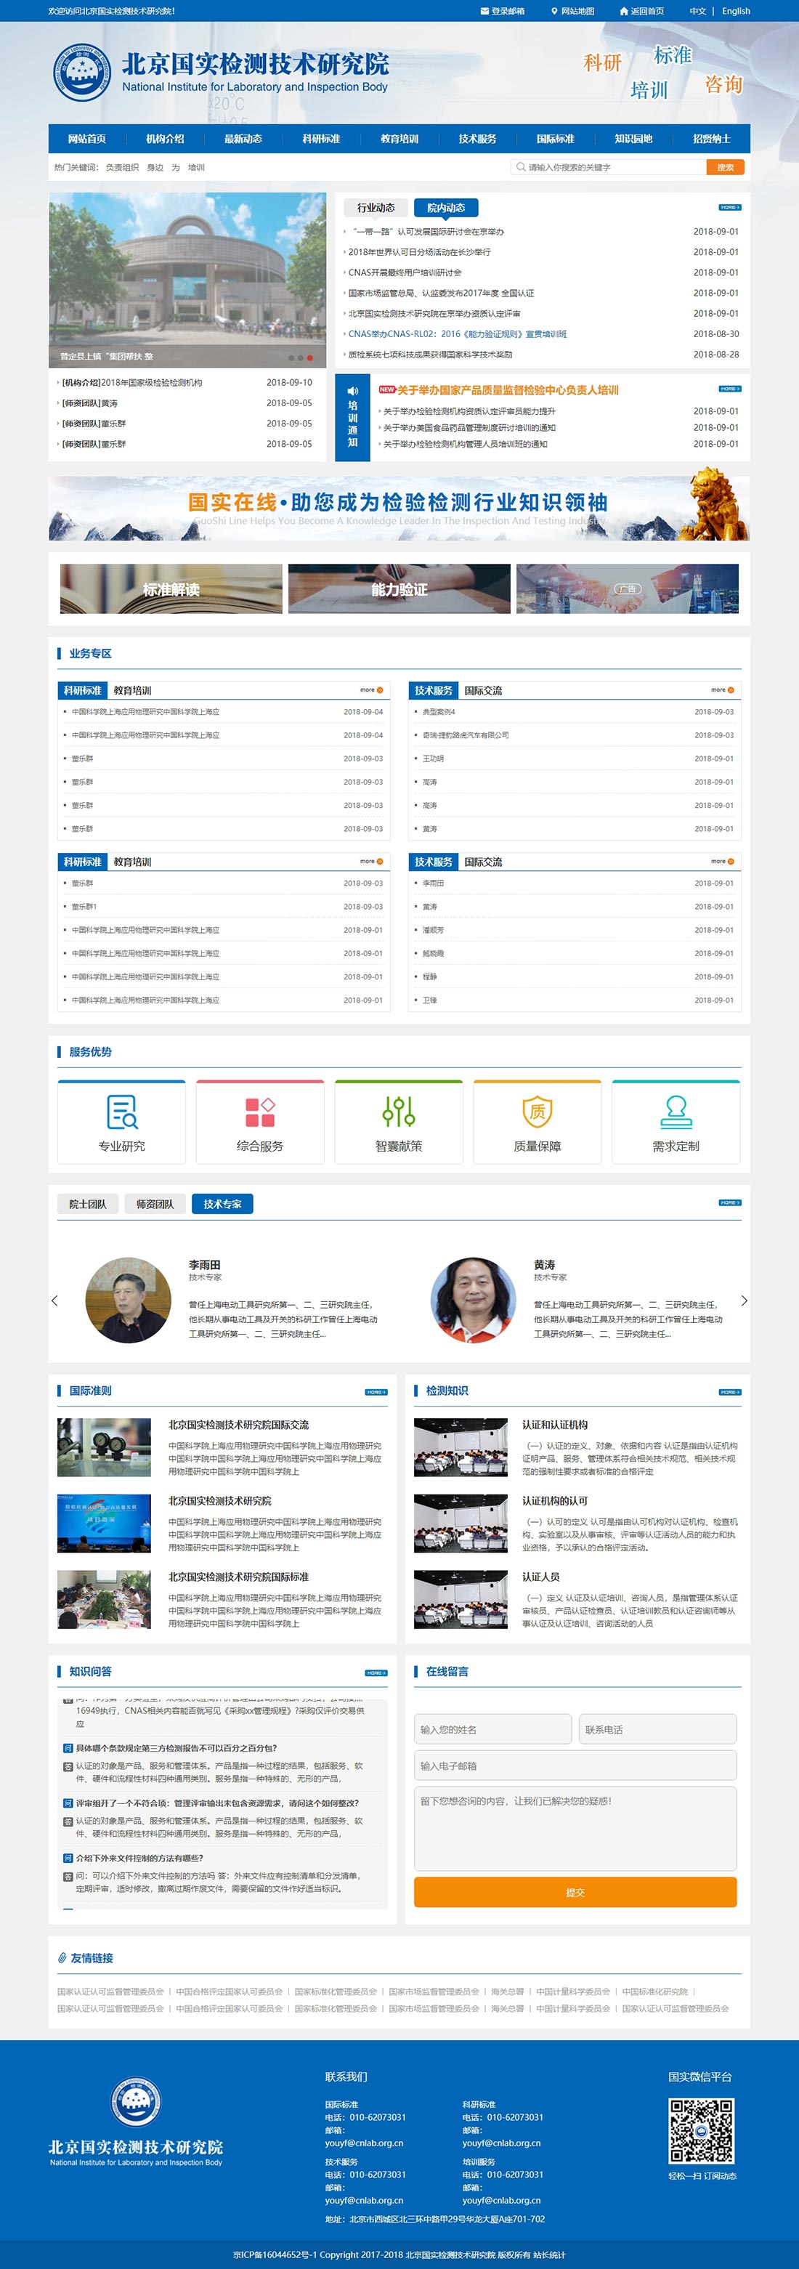Switch to the 院内动态 tab
This screenshot has width=799, height=2269.
tap(446, 208)
